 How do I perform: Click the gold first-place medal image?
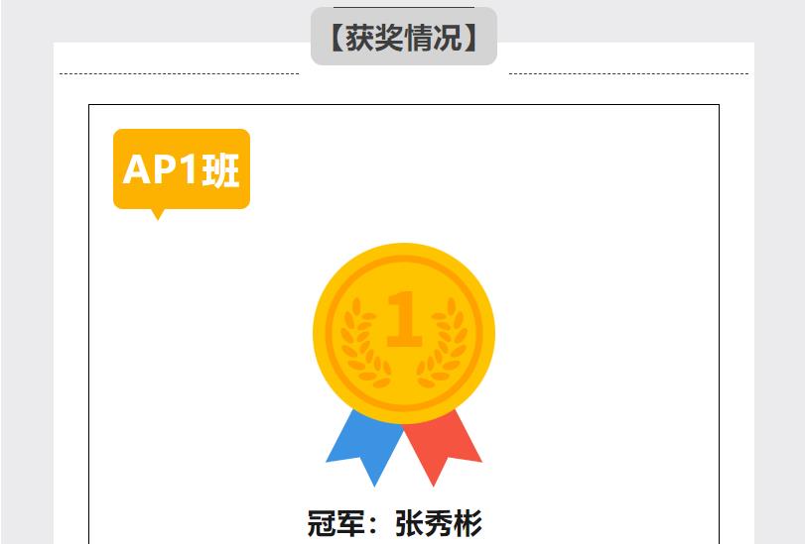404,365
